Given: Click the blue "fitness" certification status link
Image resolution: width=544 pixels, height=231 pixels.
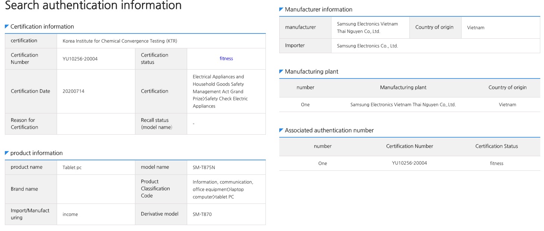Looking at the screenshot, I should coord(226,58).
